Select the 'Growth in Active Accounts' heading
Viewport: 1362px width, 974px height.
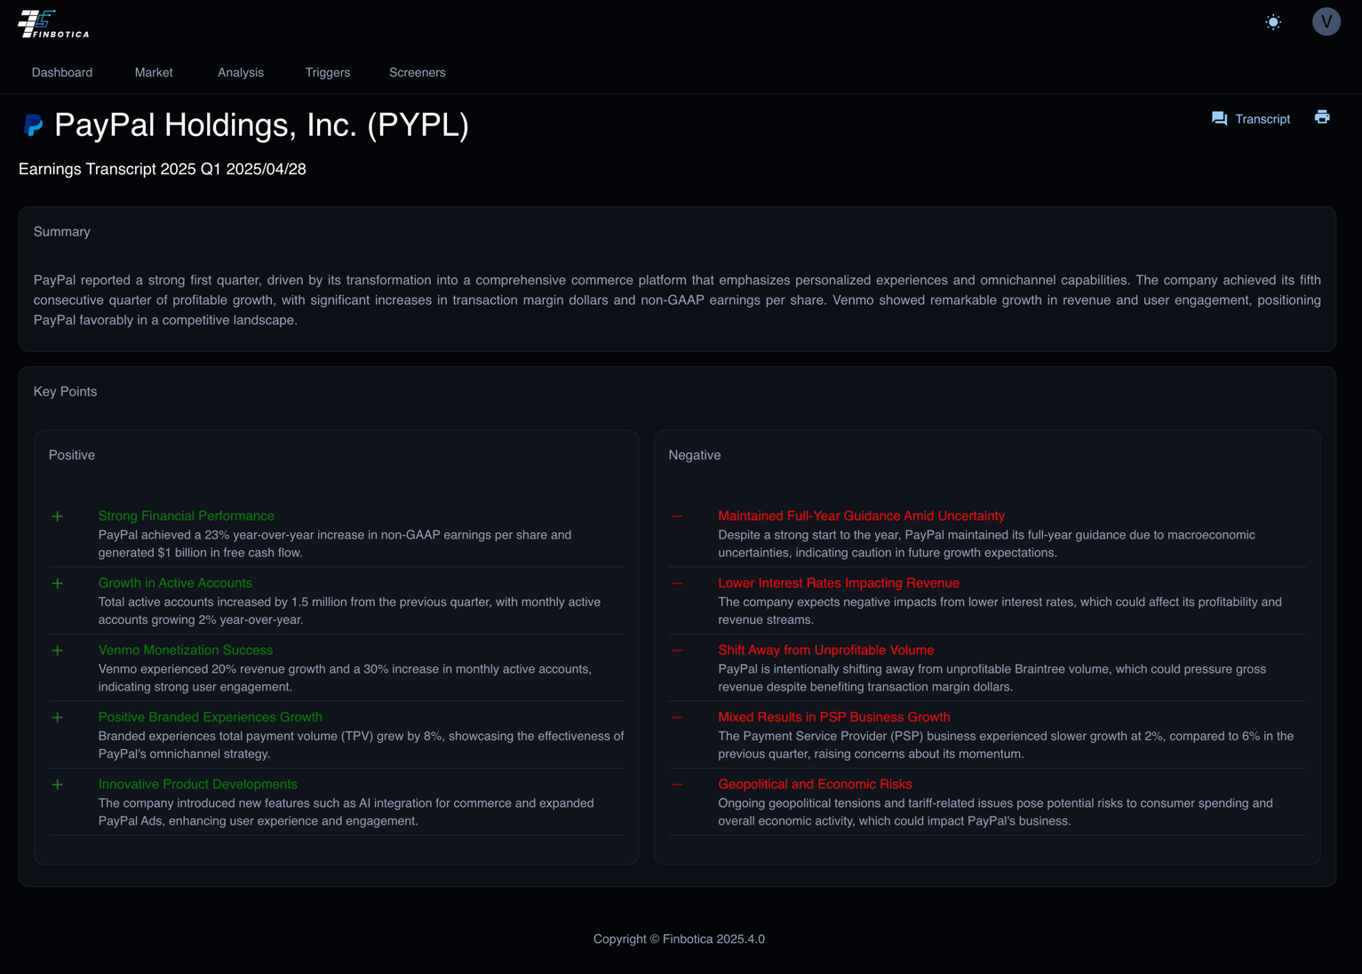coord(175,583)
